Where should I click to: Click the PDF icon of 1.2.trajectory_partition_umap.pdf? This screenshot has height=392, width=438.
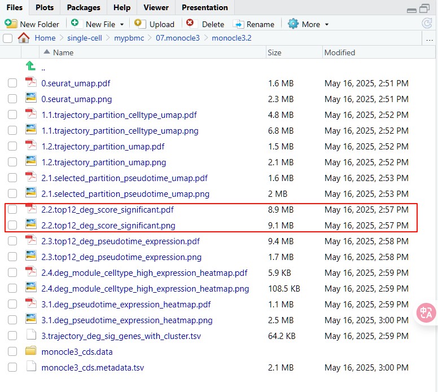coord(30,145)
